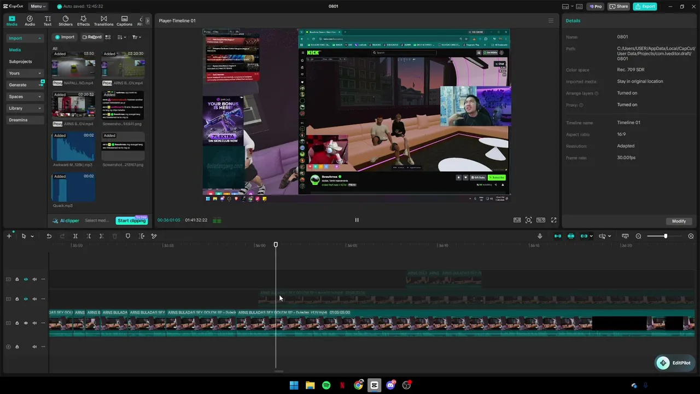This screenshot has height=394, width=700.
Task: Expand the Spaces sidebar section
Action: point(25,97)
